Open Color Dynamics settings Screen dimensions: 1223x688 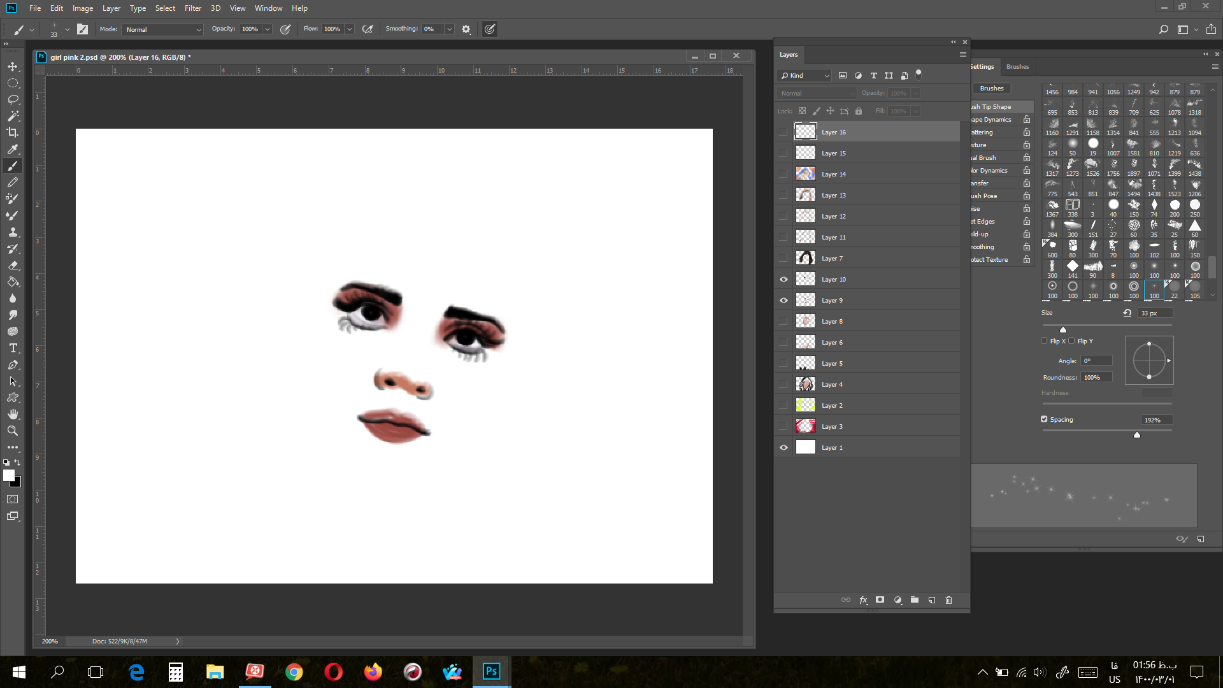point(991,171)
